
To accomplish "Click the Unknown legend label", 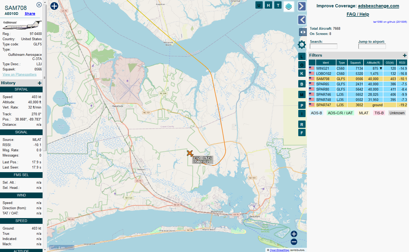I will [397, 113].
